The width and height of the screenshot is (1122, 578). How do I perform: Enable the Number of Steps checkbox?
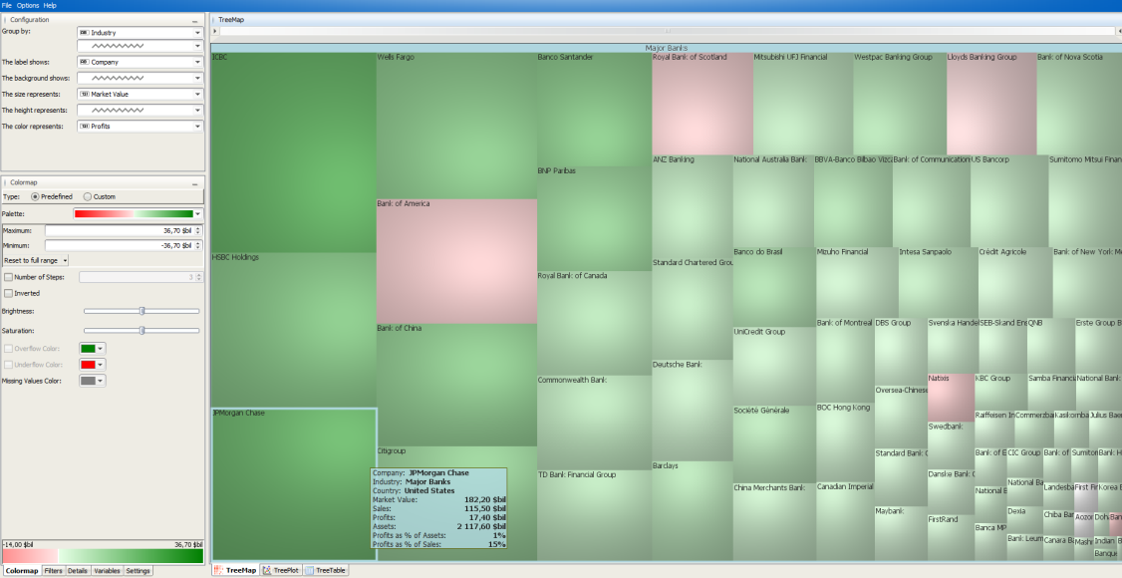click(9, 277)
